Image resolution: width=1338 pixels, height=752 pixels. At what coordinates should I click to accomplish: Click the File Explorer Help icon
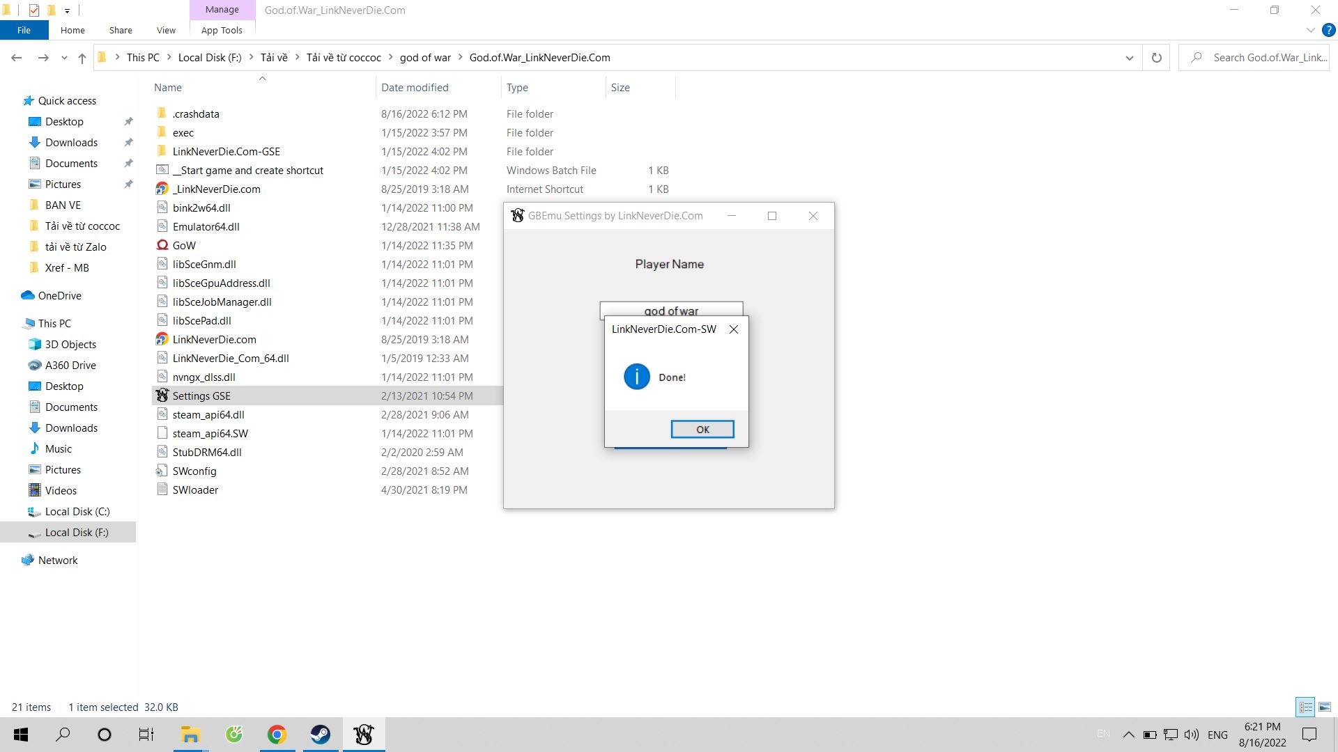point(1328,30)
